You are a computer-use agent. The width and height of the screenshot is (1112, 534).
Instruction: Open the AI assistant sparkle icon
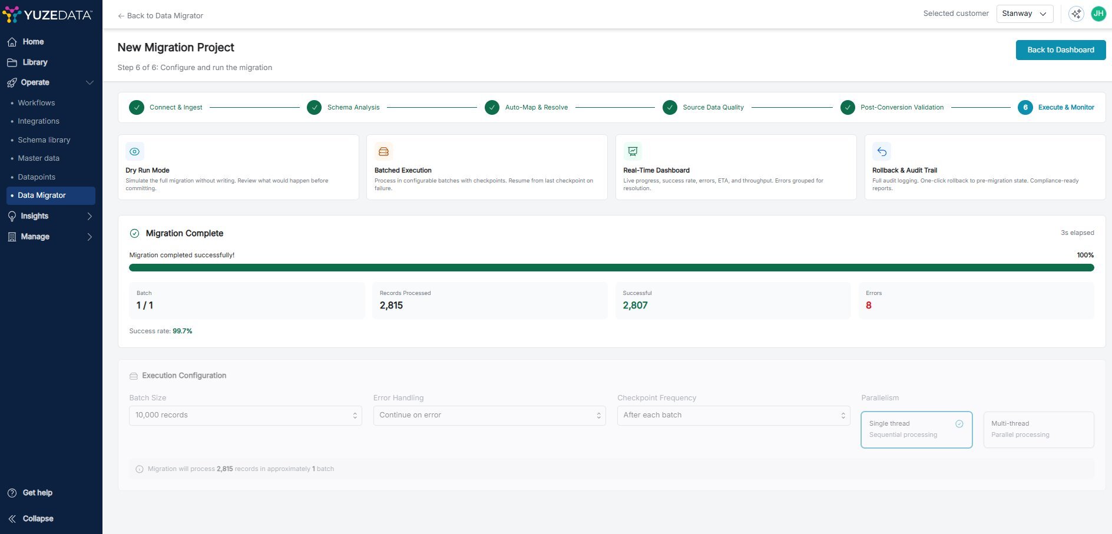[x=1076, y=14]
